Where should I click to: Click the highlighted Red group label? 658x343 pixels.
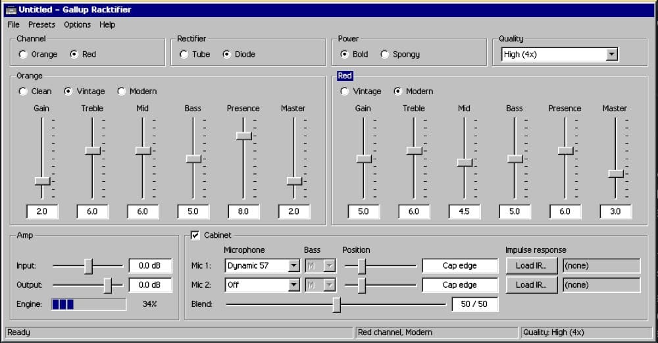[345, 76]
